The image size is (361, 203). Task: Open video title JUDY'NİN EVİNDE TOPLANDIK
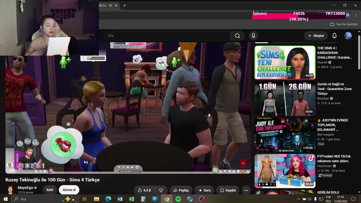(x=333, y=125)
